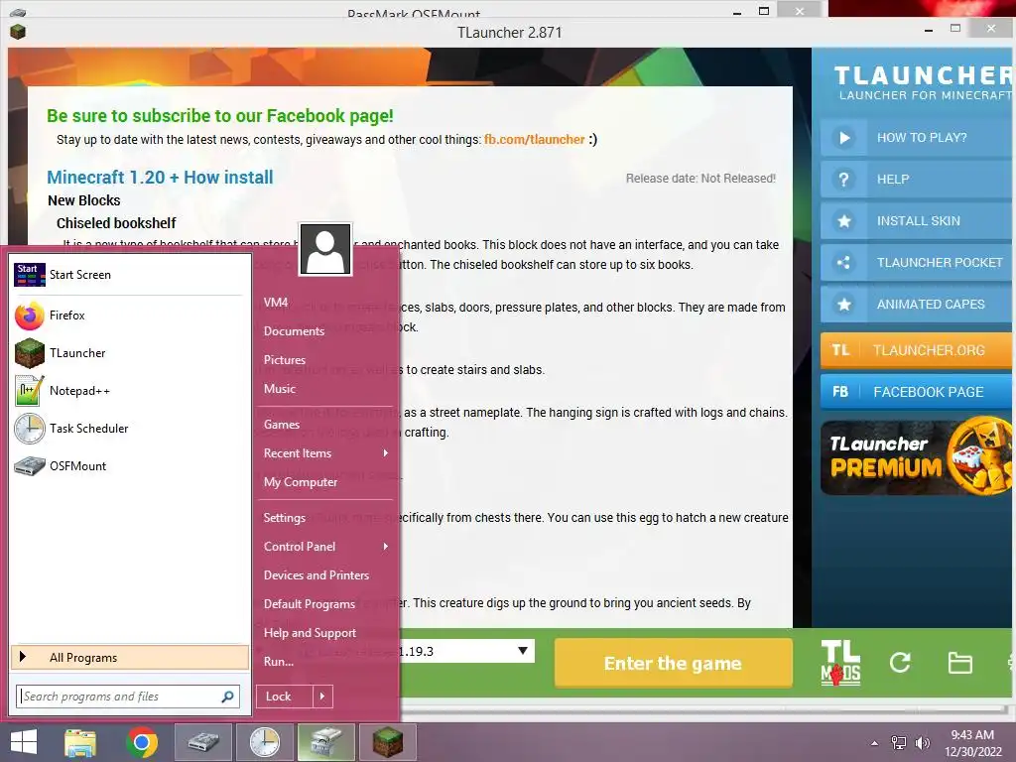Open the TL Mods icon
The image size is (1016, 762).
[x=840, y=663]
